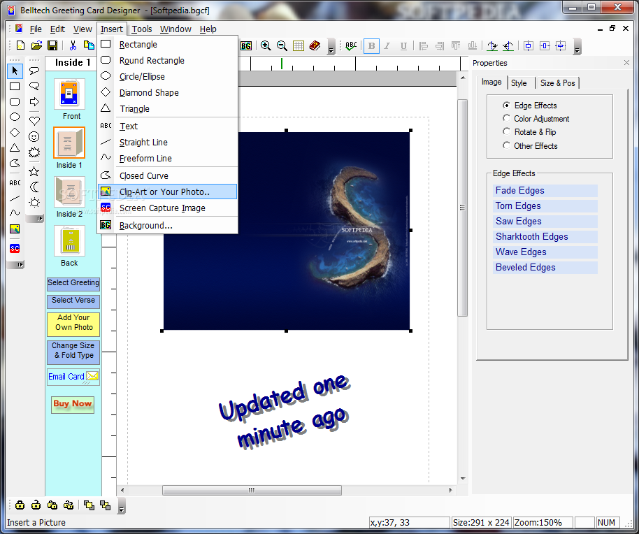Click Add Your Own Photo button
Image resolution: width=639 pixels, height=534 pixels.
coord(73,324)
